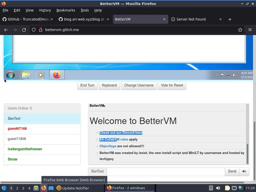Viewport: 256px width, 192px height.
Task: Click the muted volume icon in VM tray
Action: point(234,75)
